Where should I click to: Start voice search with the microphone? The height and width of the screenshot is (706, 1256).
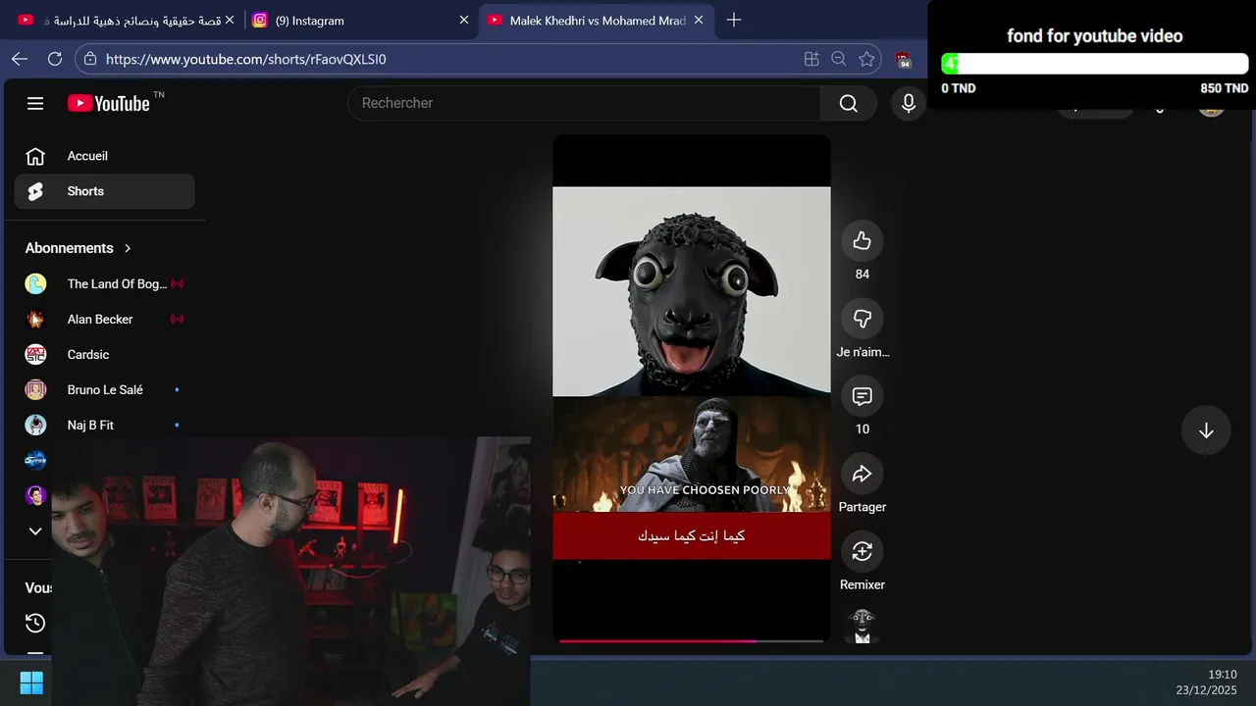[909, 103]
